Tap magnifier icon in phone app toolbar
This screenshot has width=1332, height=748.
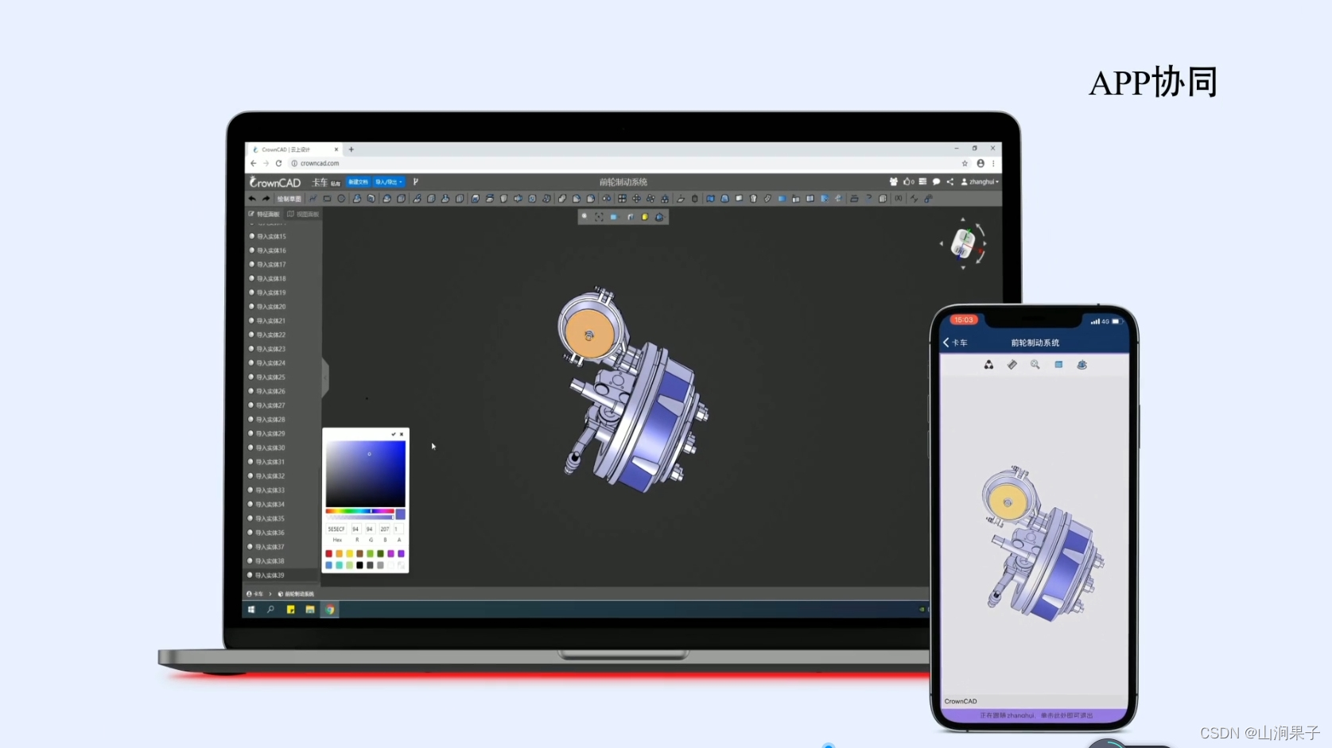tap(1035, 365)
